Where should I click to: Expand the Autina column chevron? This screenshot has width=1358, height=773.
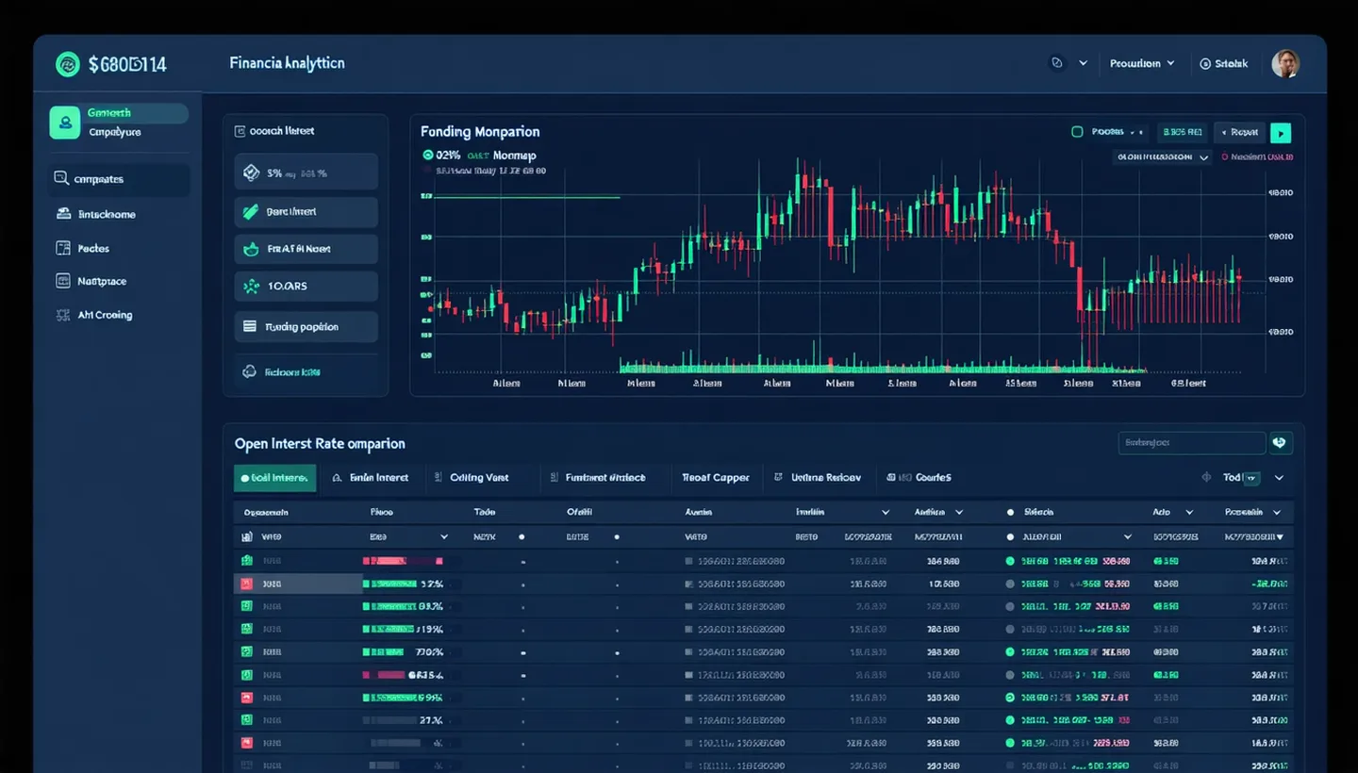tap(959, 513)
